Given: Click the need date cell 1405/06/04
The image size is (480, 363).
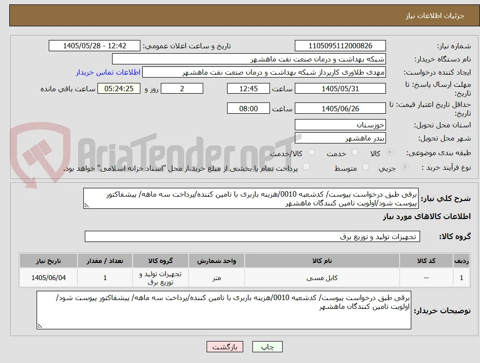Looking at the screenshot, I should (x=48, y=278).
